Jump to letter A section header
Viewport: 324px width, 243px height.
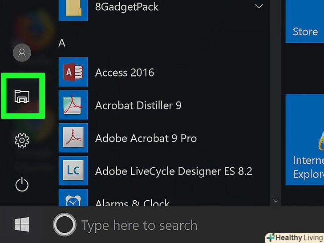[62, 43]
